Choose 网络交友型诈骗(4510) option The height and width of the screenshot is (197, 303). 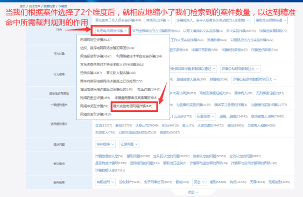point(96,115)
